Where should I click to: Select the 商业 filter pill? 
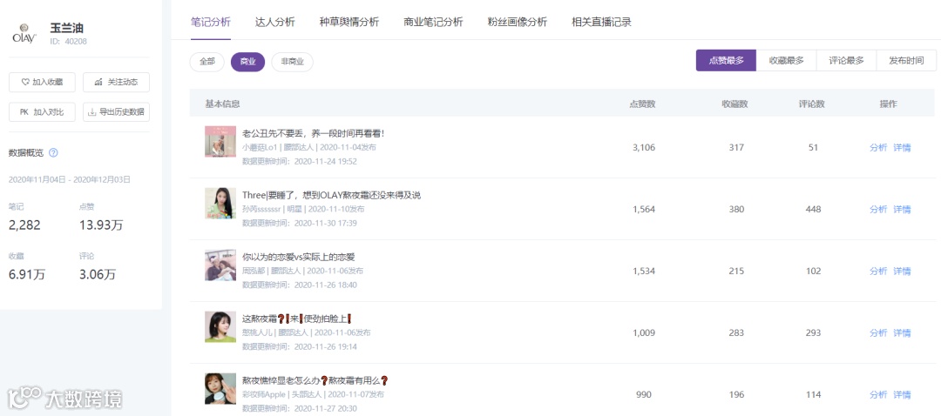pos(247,62)
